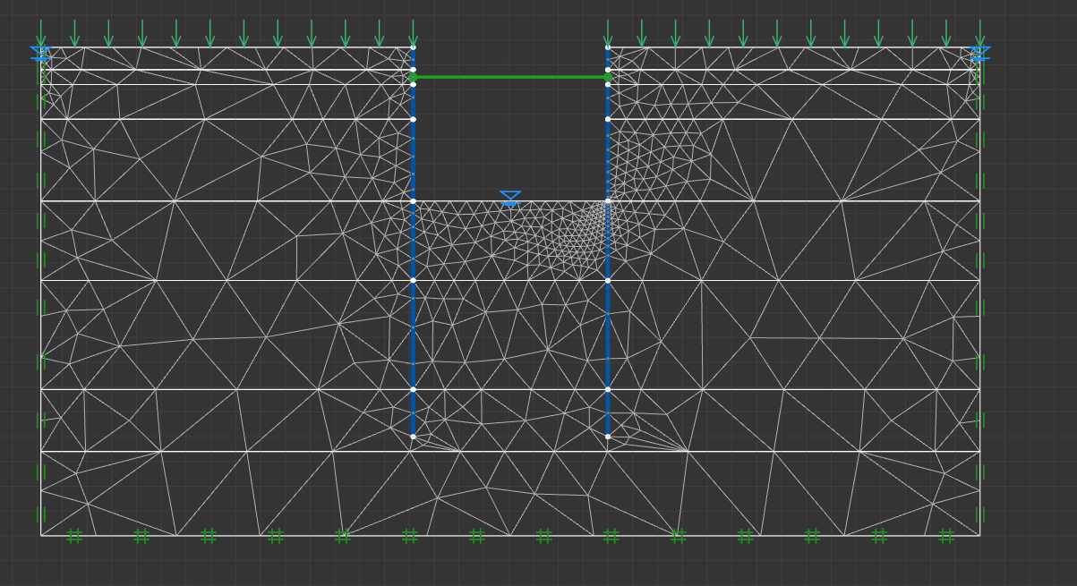Click the green strut node on left wall

click(x=413, y=77)
